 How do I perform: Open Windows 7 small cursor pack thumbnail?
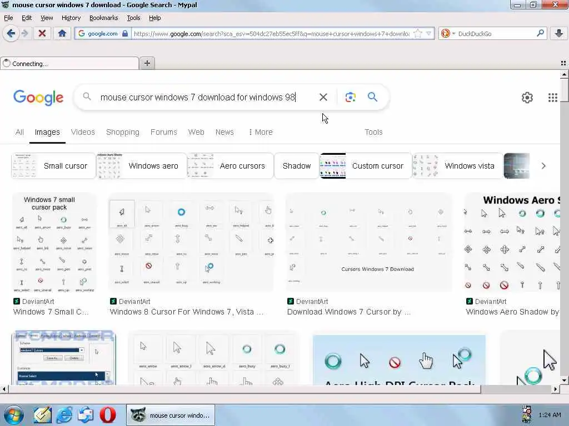[x=54, y=243]
